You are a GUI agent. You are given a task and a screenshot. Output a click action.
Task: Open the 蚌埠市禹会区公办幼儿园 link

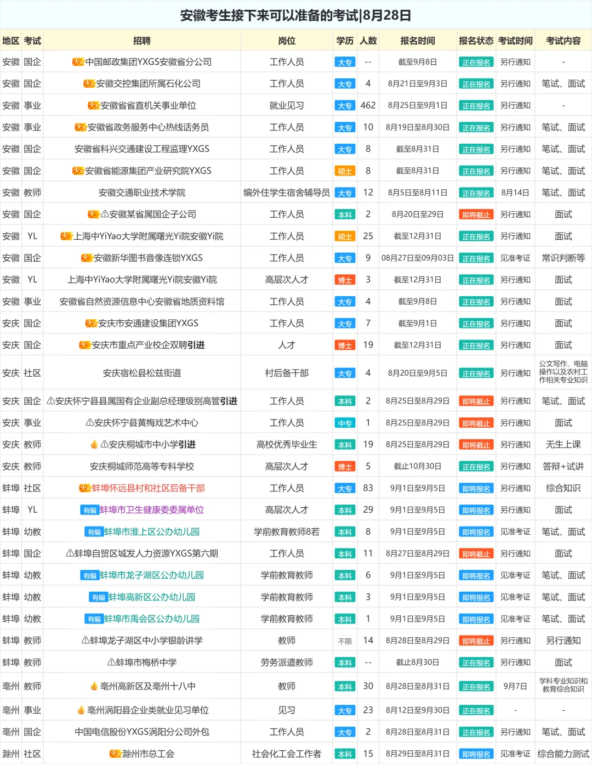(x=152, y=619)
